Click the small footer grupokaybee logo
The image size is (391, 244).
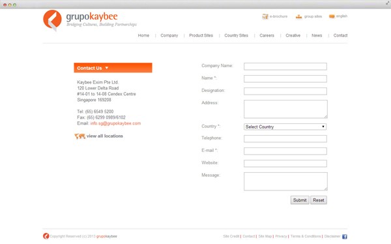pyautogui.click(x=46, y=236)
